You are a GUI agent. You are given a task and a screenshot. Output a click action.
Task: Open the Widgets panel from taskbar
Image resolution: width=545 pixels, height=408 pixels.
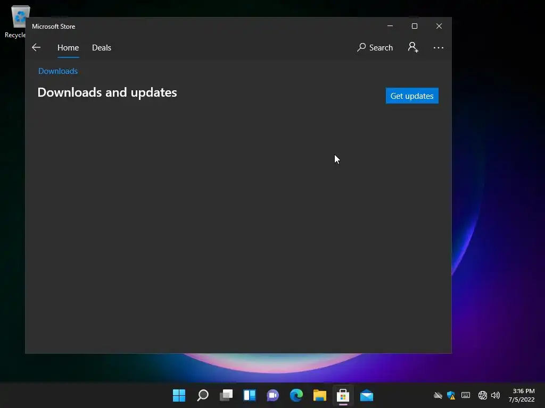coord(250,395)
